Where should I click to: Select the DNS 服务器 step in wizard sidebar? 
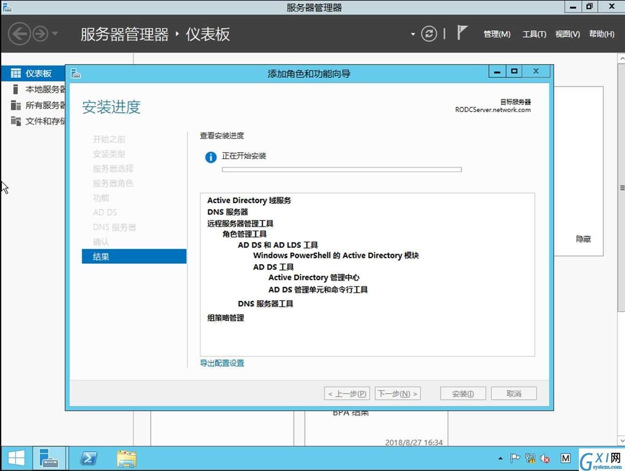114,227
